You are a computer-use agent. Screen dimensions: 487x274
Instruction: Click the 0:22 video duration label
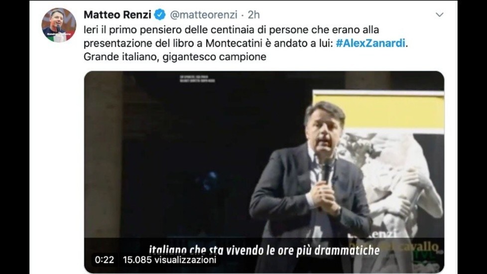coord(105,260)
